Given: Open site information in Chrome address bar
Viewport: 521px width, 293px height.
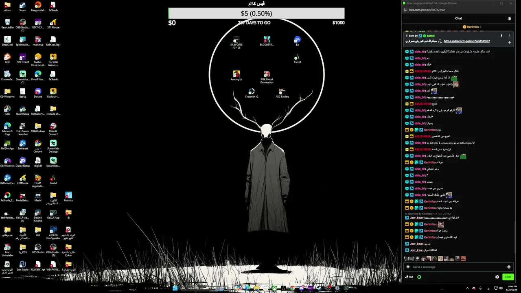Looking at the screenshot, I should [x=405, y=10].
